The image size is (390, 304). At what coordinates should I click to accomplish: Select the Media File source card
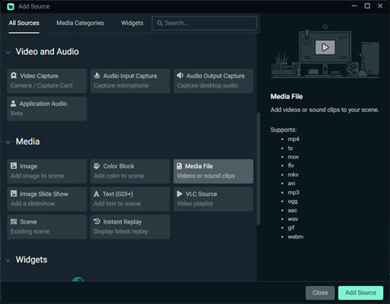[213, 171]
